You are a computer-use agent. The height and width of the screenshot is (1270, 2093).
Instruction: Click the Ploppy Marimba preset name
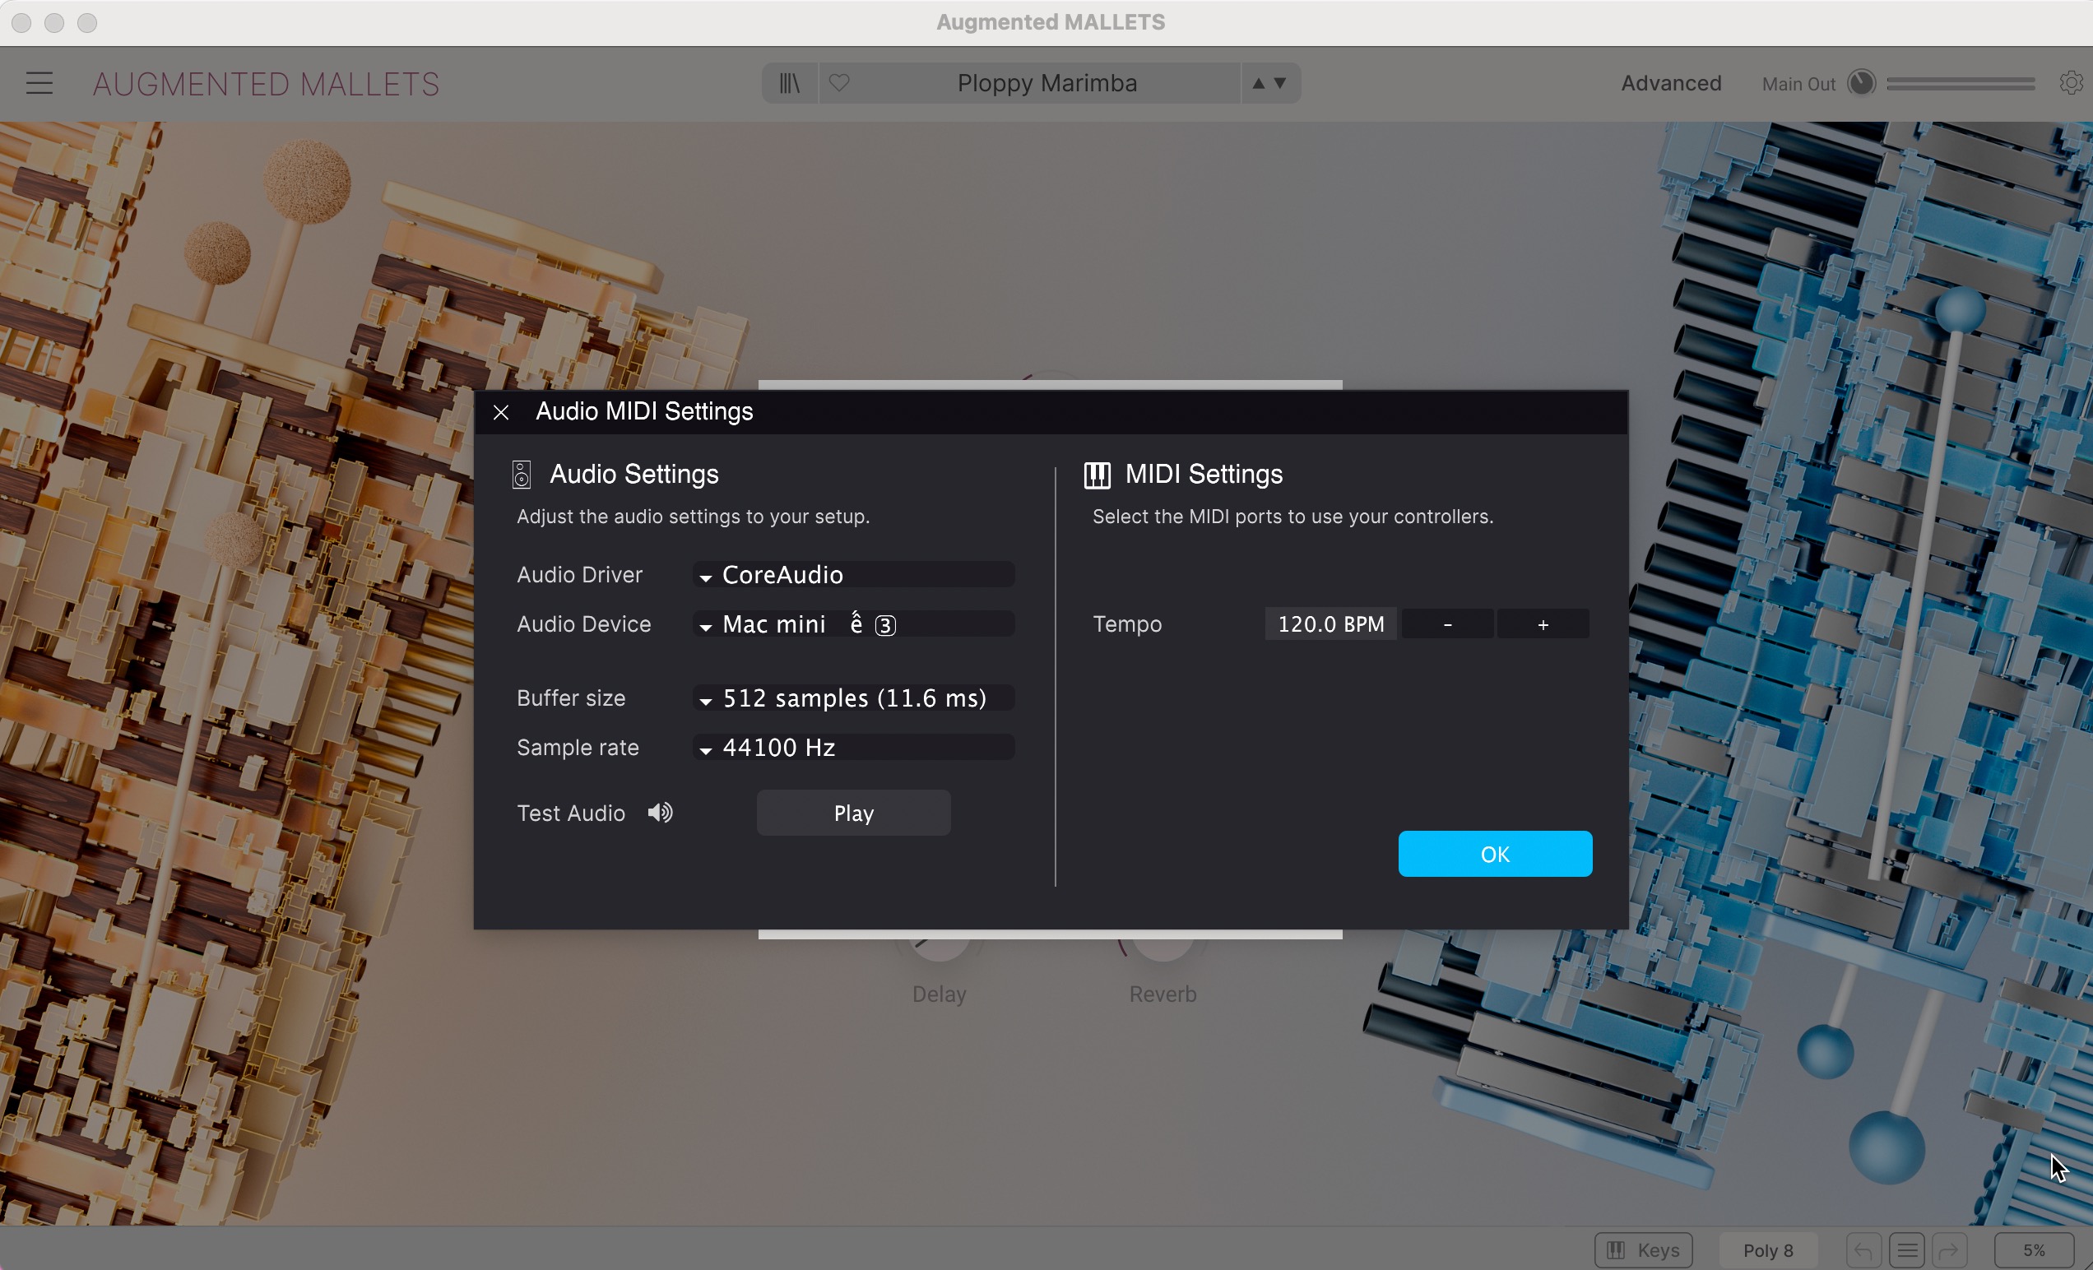pos(1046,83)
